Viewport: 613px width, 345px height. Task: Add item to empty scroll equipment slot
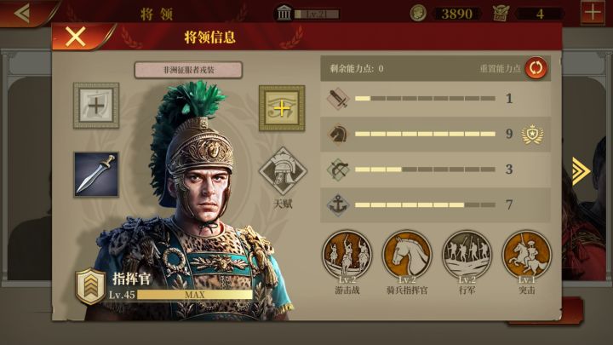coord(96,106)
